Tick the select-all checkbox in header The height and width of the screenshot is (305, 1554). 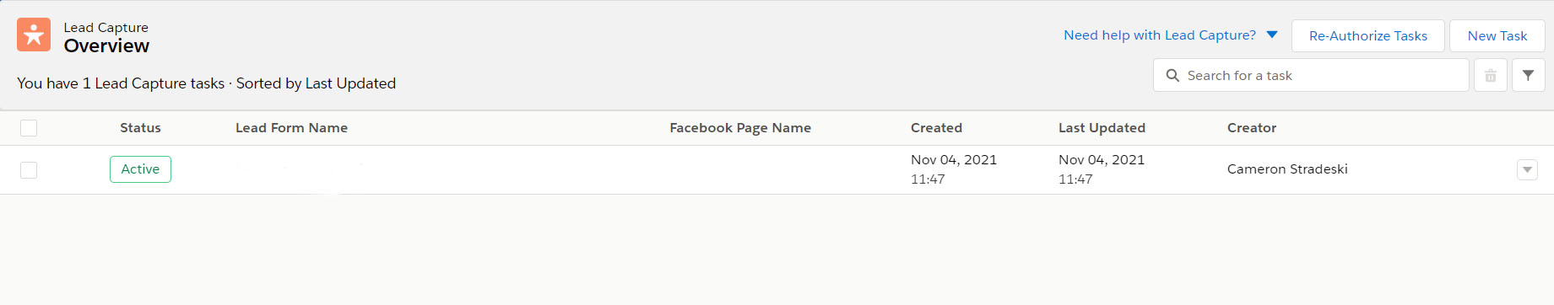(x=29, y=128)
